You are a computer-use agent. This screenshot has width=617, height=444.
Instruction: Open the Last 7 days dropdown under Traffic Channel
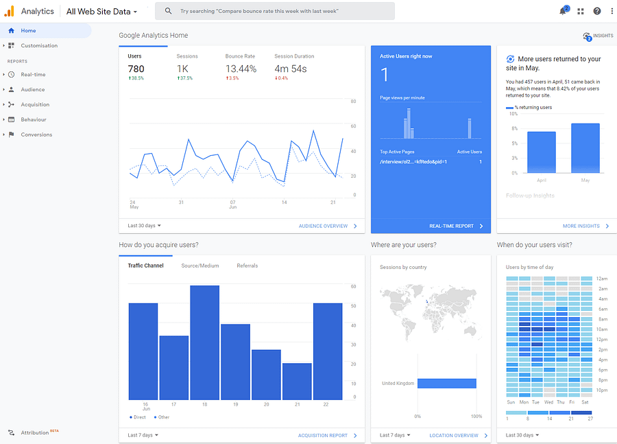(143, 435)
